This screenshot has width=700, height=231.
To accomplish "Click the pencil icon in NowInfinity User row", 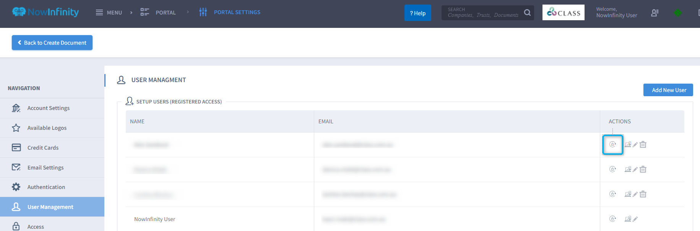I will click(x=635, y=219).
